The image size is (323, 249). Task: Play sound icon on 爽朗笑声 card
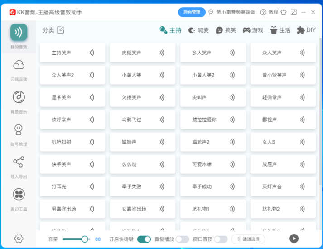pyautogui.click(x=162, y=53)
